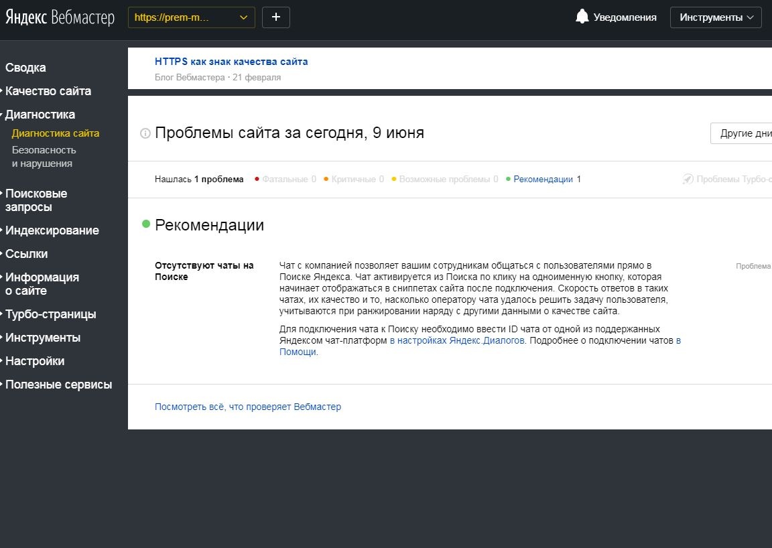The width and height of the screenshot is (772, 548).
Task: Click the Turbo pages rocket icon
Action: [688, 179]
